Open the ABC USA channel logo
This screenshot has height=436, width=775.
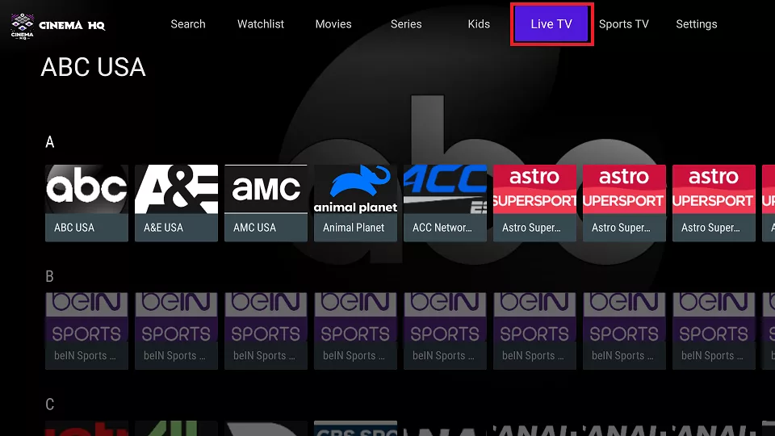point(86,189)
